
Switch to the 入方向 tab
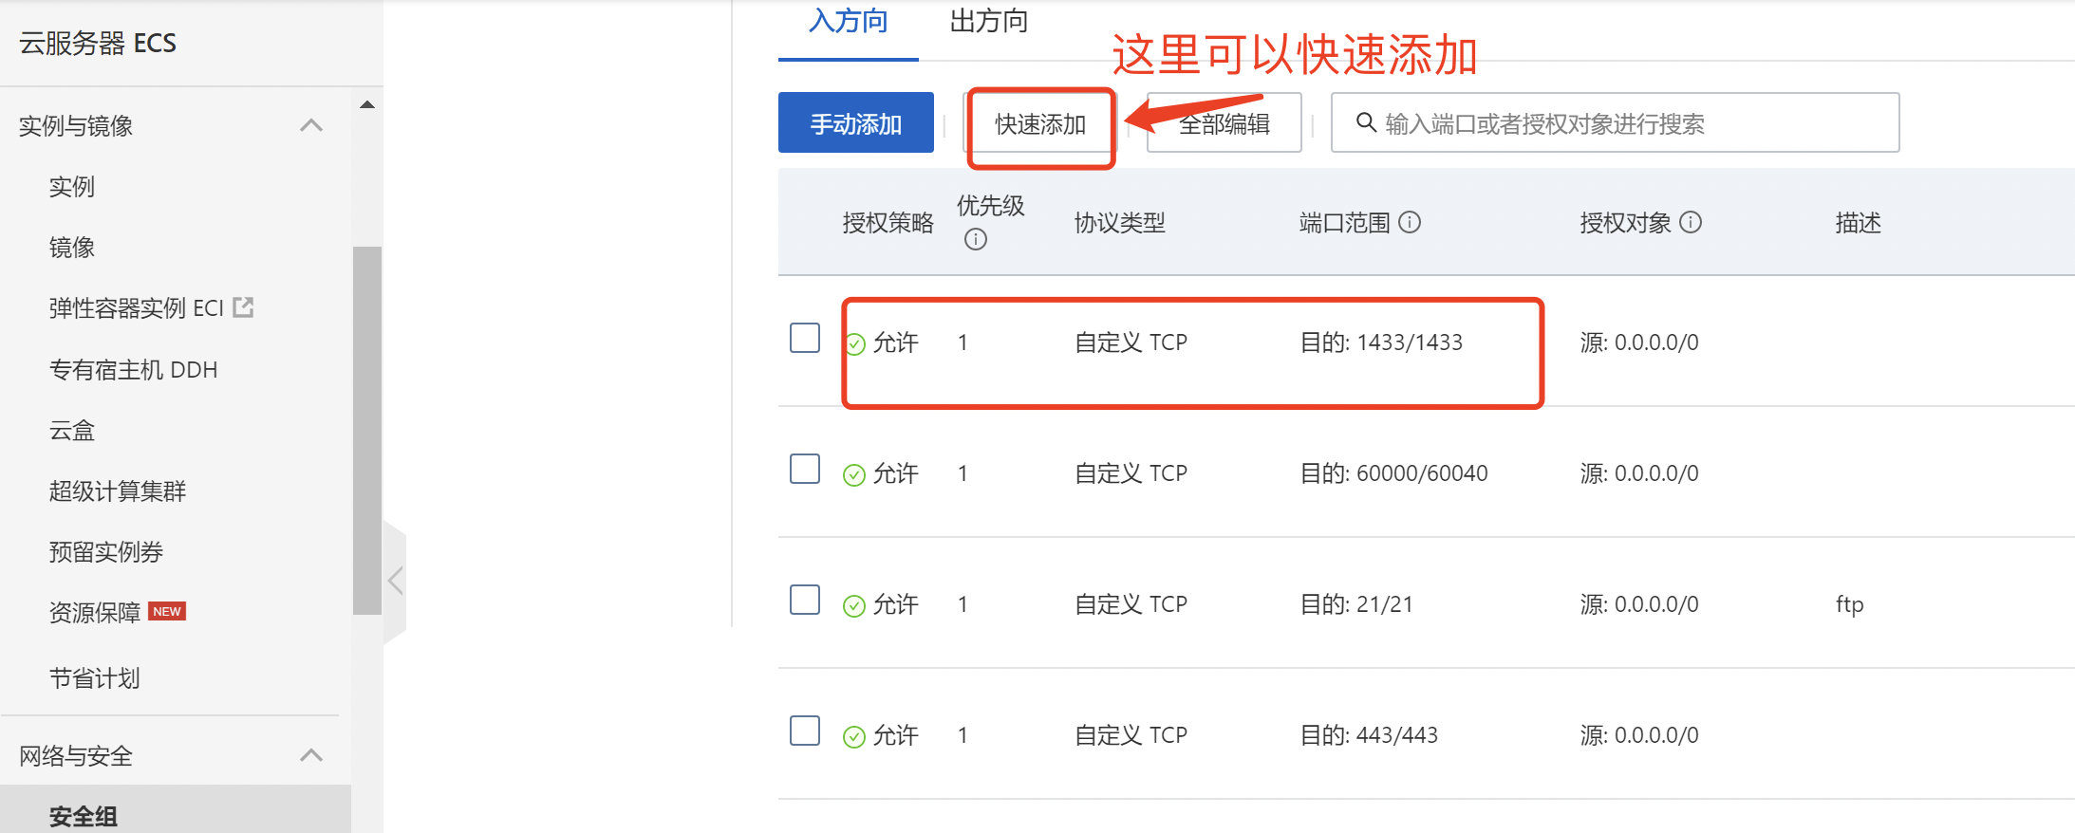pos(849,21)
